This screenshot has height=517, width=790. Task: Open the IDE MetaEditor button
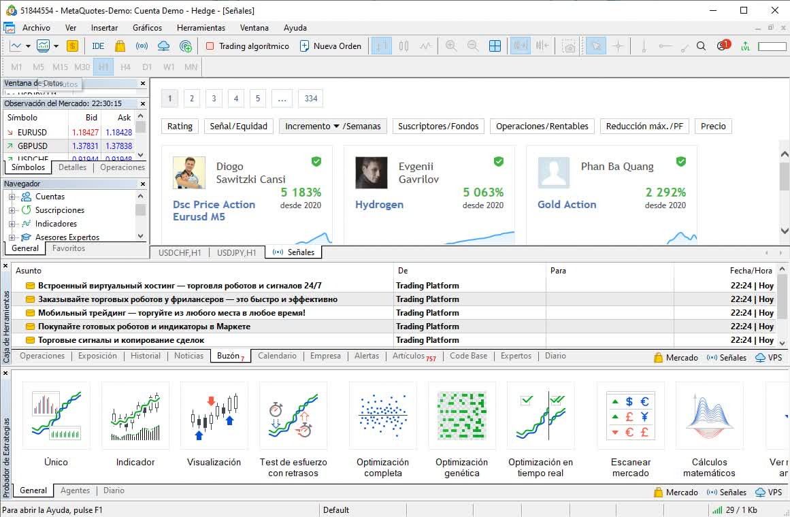click(x=98, y=46)
